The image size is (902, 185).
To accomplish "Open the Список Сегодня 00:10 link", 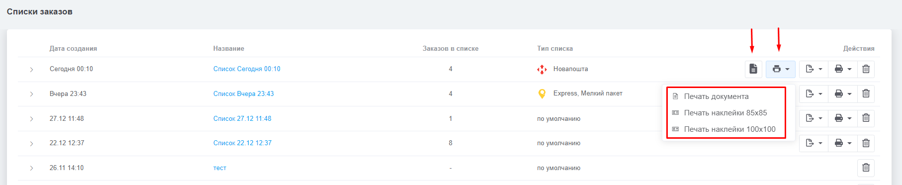I will pyautogui.click(x=247, y=69).
